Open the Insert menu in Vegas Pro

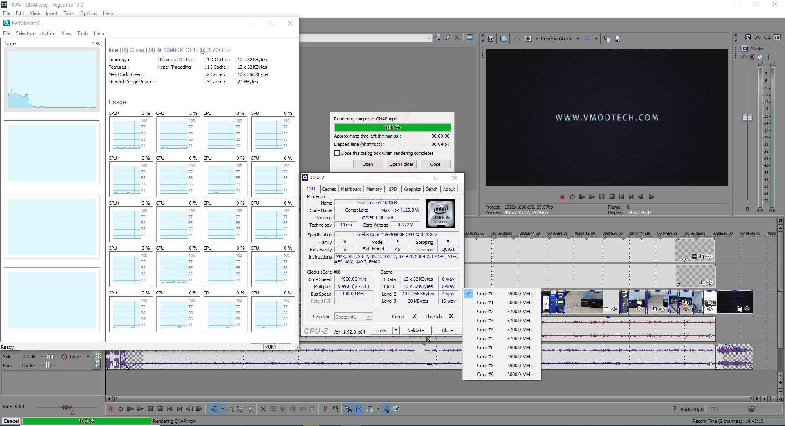[x=52, y=13]
